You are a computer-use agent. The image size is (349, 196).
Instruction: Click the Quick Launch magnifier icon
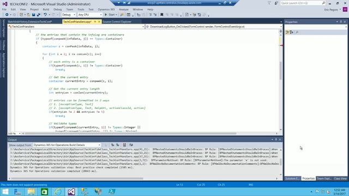click(x=323, y=3)
